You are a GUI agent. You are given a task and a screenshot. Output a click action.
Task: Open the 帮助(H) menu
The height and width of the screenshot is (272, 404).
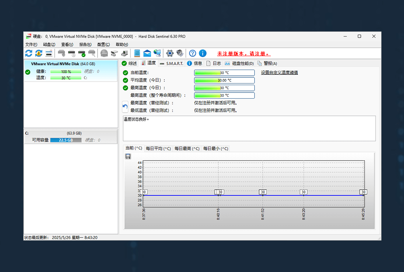click(x=122, y=44)
